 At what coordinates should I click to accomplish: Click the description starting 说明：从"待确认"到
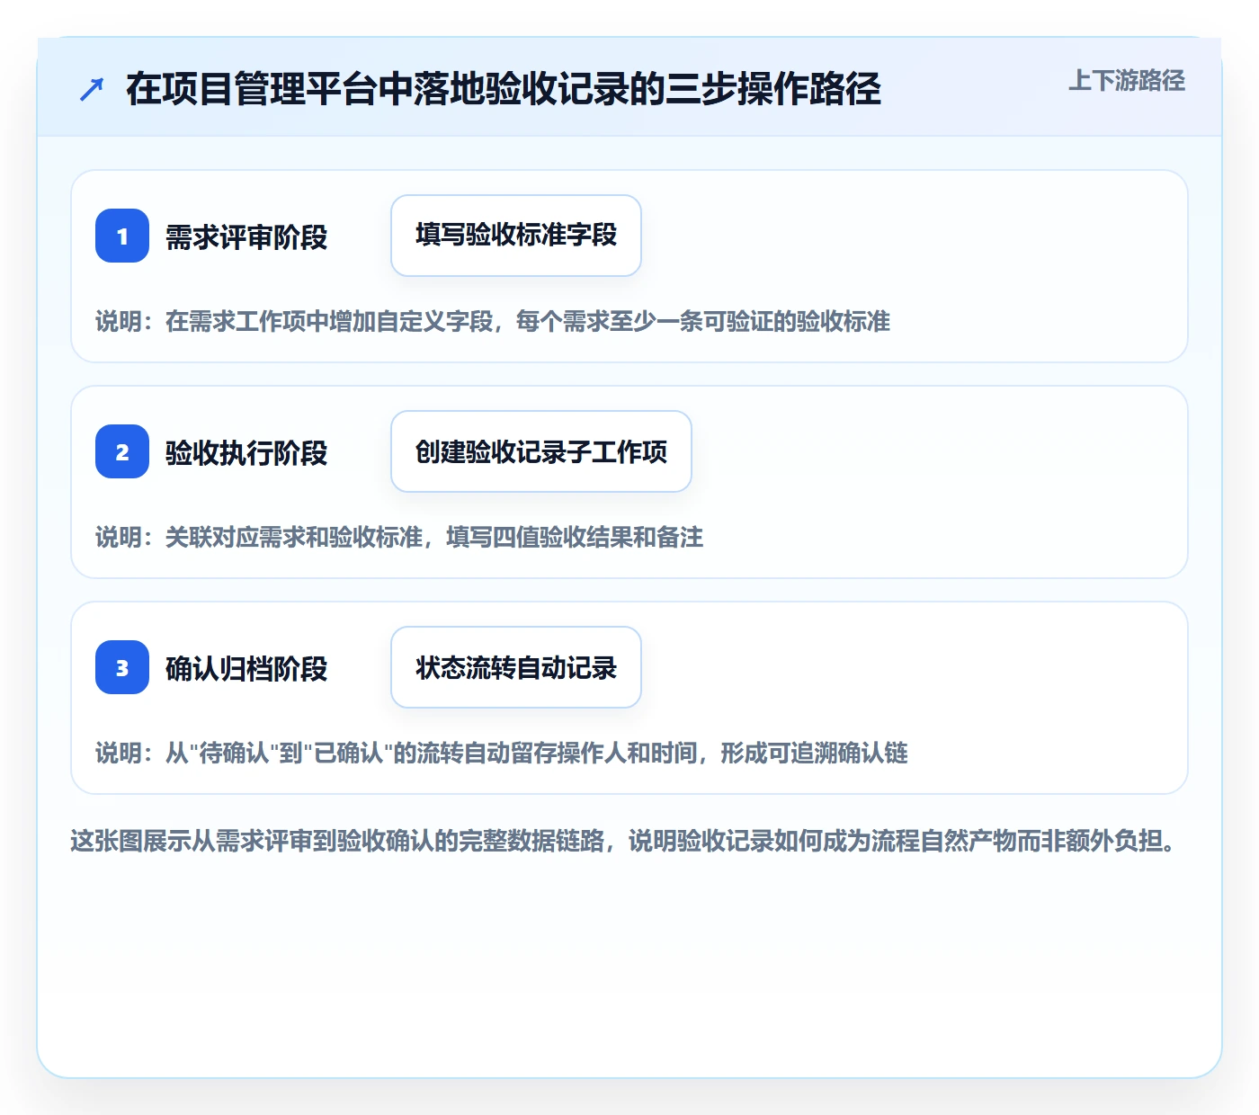tap(502, 753)
